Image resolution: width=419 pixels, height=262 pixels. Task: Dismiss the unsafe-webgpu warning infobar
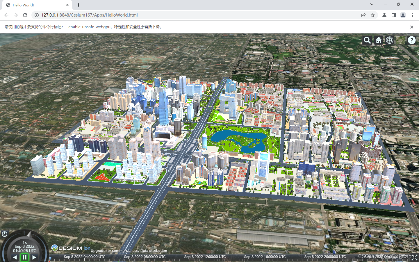tap(412, 27)
